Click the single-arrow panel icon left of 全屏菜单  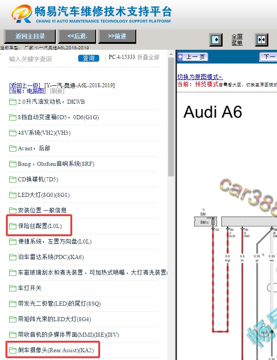coord(216,40)
